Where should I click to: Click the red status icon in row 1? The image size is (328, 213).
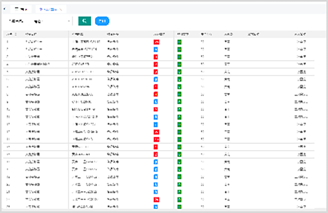156,42
